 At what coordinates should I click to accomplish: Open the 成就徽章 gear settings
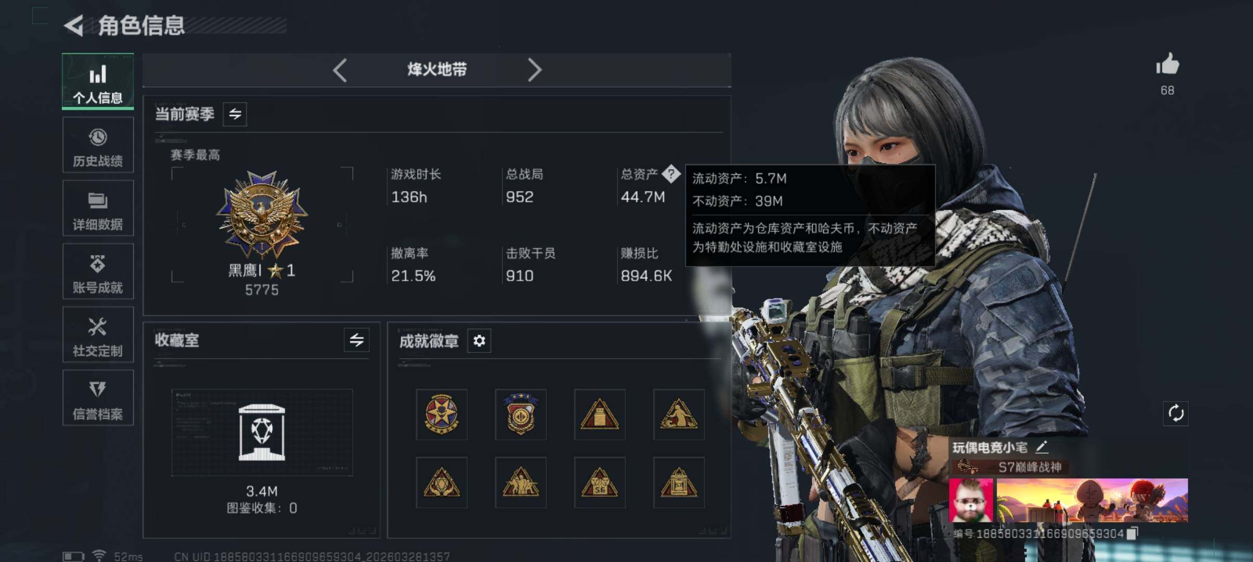479,341
